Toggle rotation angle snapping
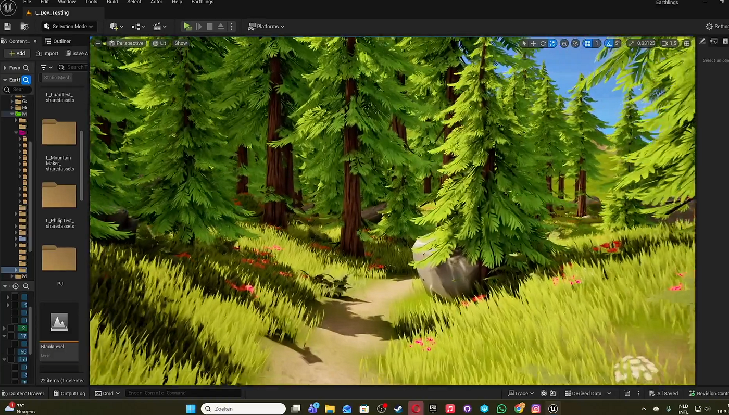 [x=609, y=43]
